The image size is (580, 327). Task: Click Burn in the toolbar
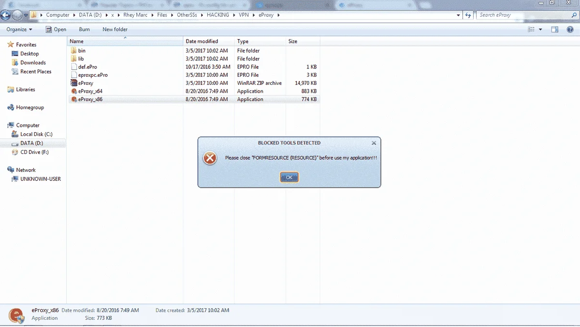(85, 29)
